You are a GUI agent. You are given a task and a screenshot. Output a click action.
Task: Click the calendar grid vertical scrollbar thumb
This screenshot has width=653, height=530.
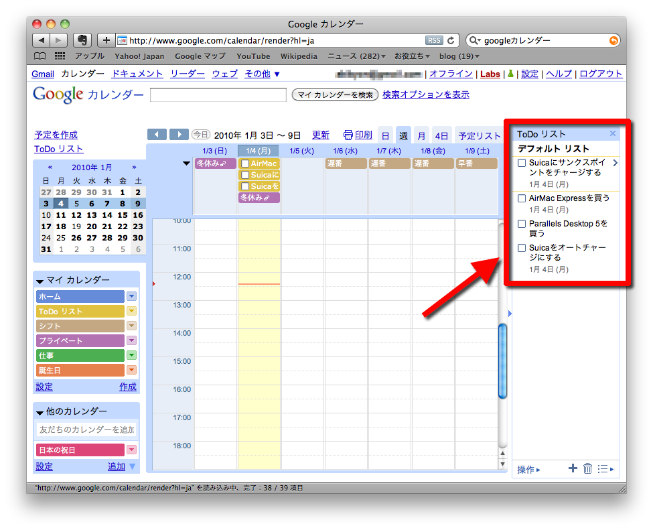[503, 361]
